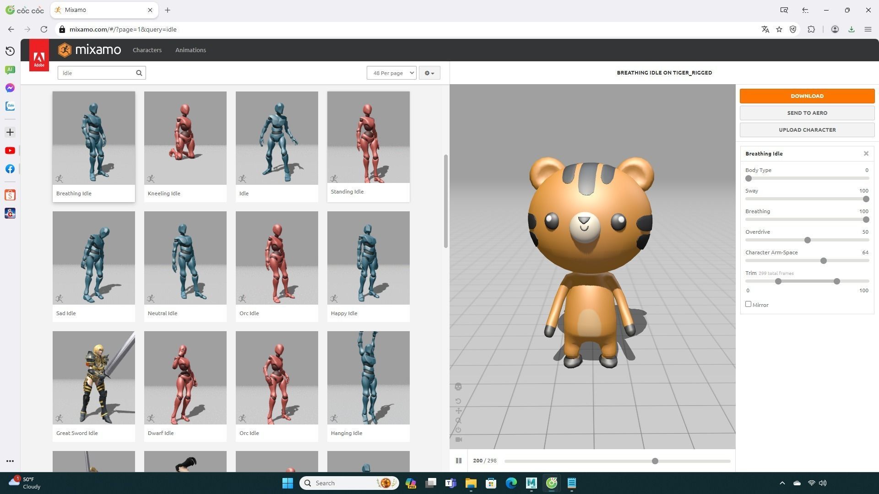Click the SEND TO AERO button
This screenshot has height=494, width=879.
coord(807,113)
